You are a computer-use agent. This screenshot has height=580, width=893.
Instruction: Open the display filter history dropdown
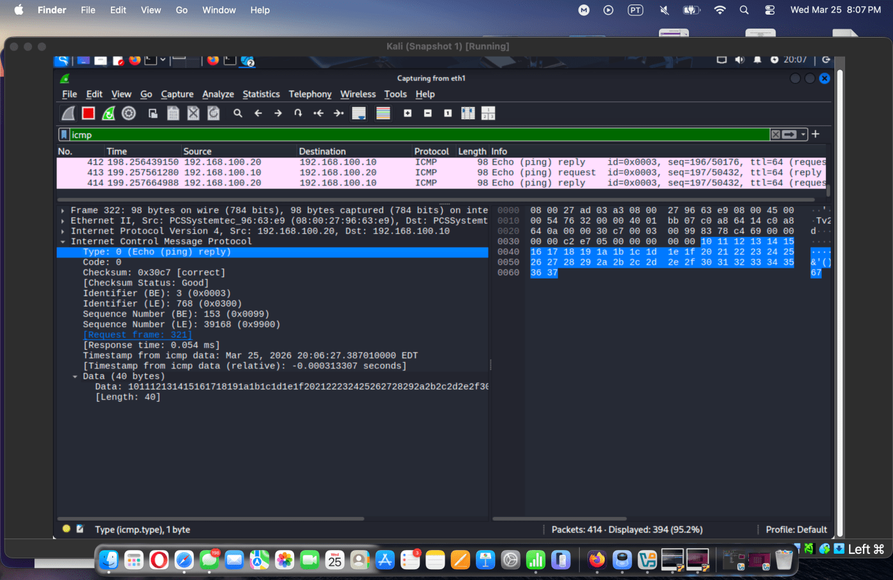click(804, 134)
